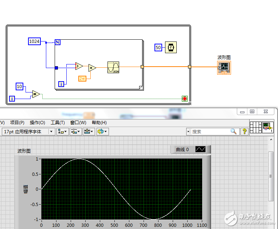Screen dimensions: 278x229
Task: Open the 17pt application font dropdown
Action: point(28,131)
